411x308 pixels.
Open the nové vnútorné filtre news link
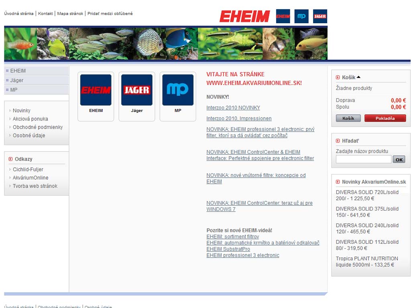tap(256, 178)
